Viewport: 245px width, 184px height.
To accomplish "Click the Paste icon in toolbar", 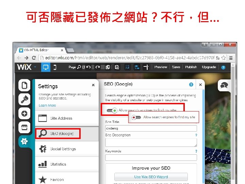I will 117,67.
